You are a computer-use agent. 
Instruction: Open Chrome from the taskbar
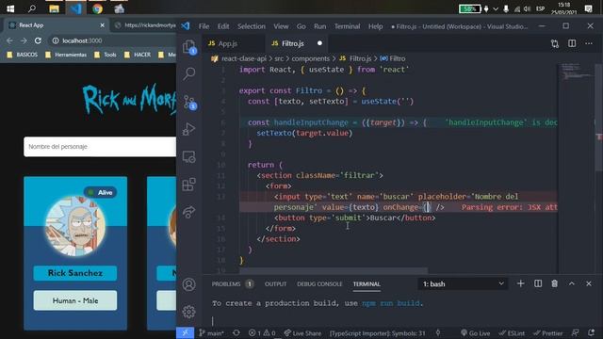click(97, 8)
